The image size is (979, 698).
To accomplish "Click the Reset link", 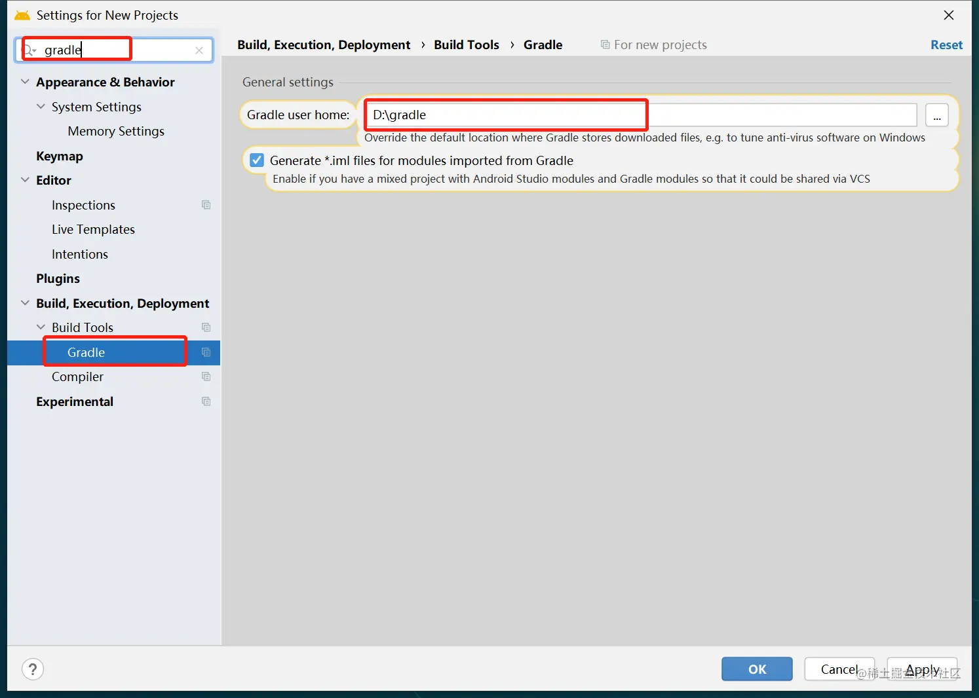I will [946, 45].
